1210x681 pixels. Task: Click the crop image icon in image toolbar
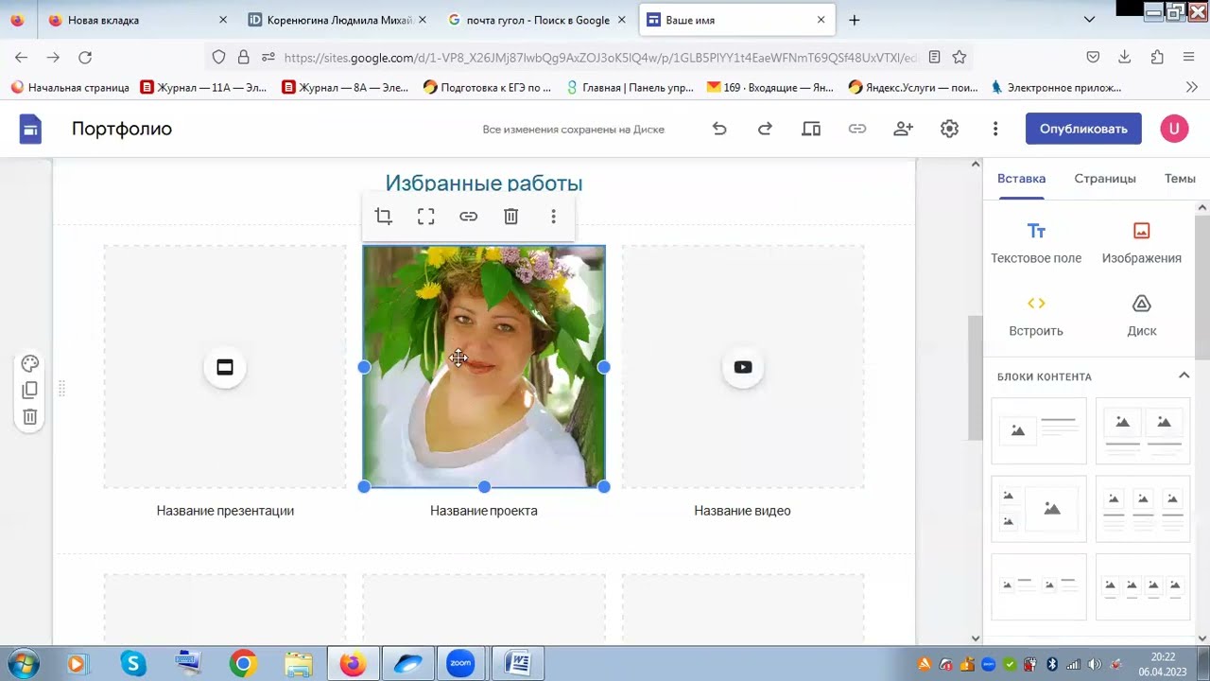click(x=383, y=217)
